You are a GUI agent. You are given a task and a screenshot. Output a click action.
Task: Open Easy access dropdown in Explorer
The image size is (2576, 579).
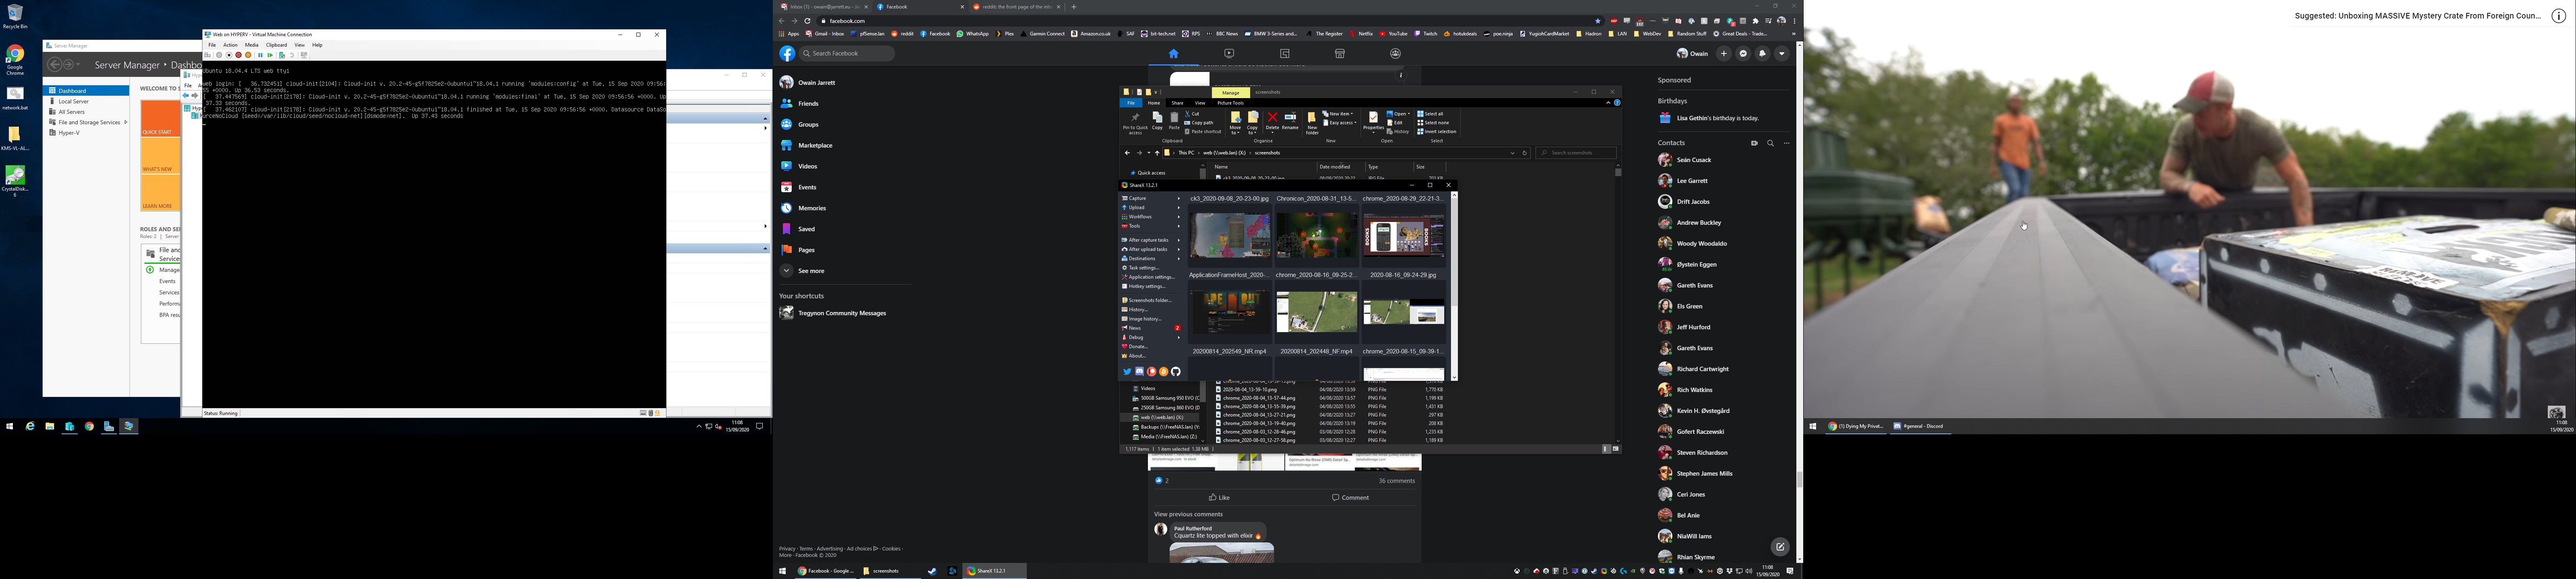pos(1340,123)
